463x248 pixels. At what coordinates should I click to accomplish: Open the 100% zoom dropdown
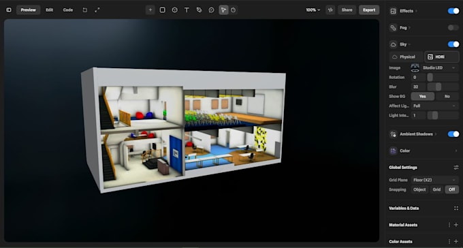[313, 10]
